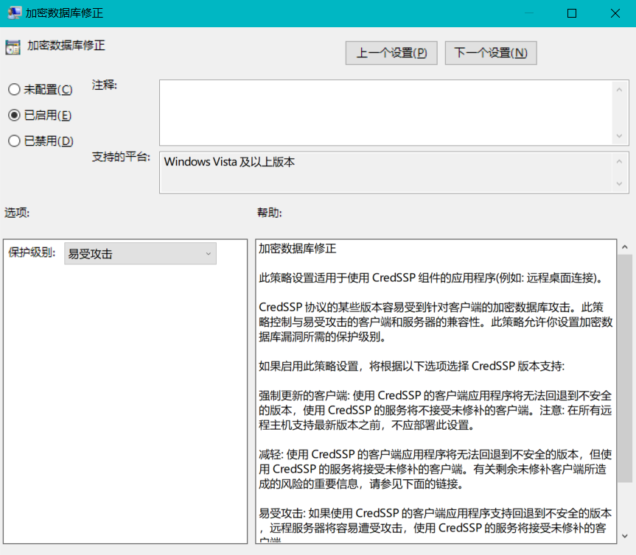Minimize the 加密数据库修正 window
636x555 pixels.
point(529,13)
